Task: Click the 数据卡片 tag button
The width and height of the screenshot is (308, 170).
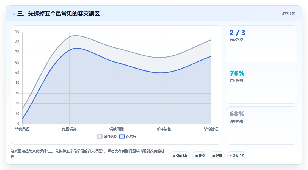Action: 237,155
